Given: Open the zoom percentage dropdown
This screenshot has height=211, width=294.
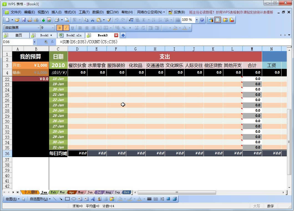Looking at the screenshot, I should 197,20.
